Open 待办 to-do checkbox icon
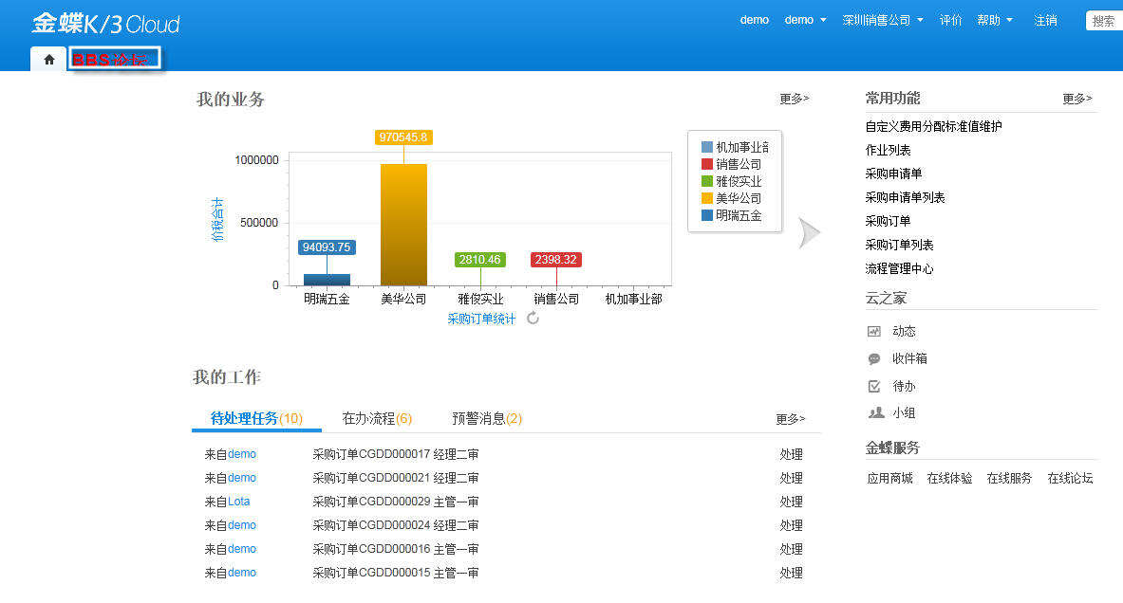 coord(873,386)
